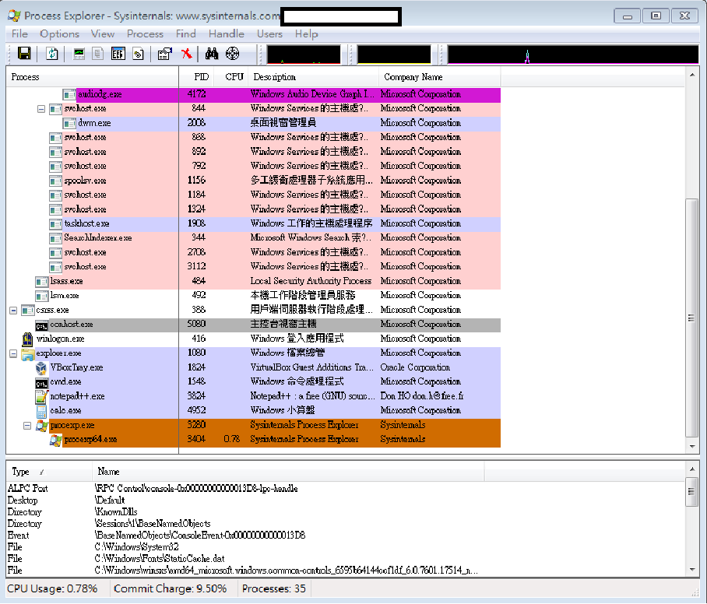Open the Process menu
The height and width of the screenshot is (604, 707).
coord(145,33)
